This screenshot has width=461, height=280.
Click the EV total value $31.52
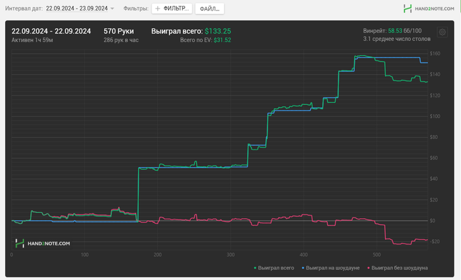coord(223,40)
